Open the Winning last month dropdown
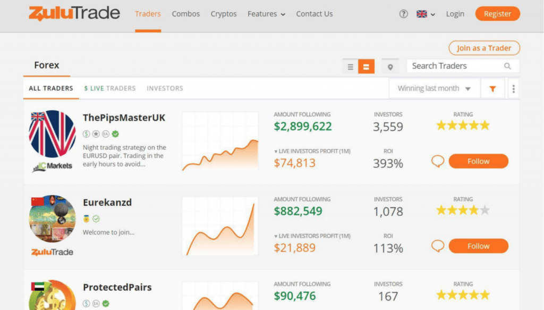This screenshot has width=544, height=310. [x=434, y=89]
